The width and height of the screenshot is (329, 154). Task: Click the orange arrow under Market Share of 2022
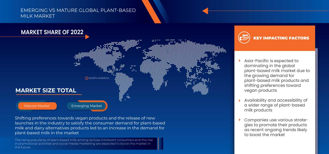tap(87, 37)
